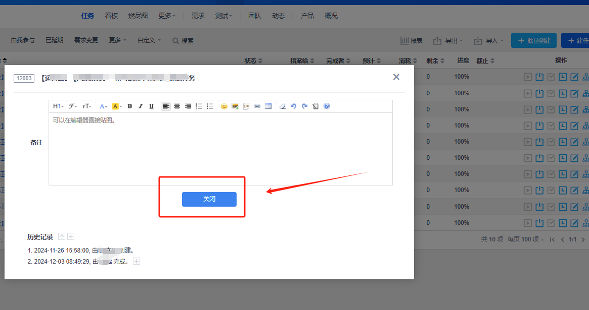This screenshot has height=310, width=589.
Task: Sort the table by 指派给 column
Action: pos(302,60)
